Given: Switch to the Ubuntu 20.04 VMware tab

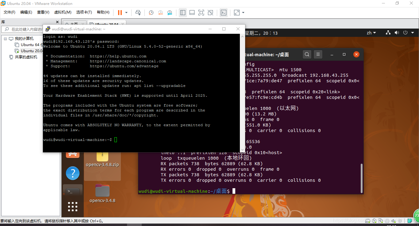Looking at the screenshot, I should pyautogui.click(x=106, y=24).
